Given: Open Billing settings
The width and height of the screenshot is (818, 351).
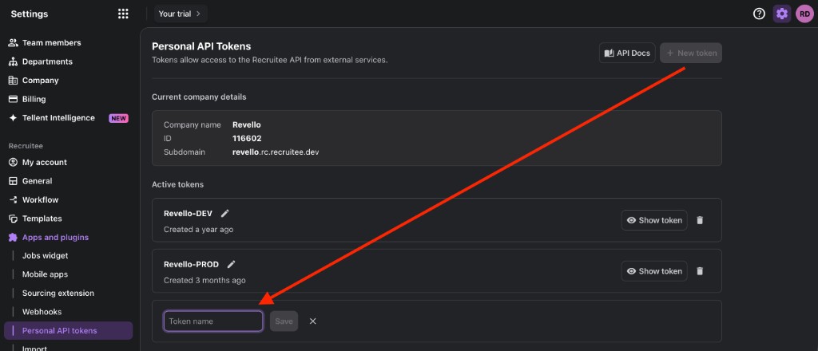Looking at the screenshot, I should point(34,99).
